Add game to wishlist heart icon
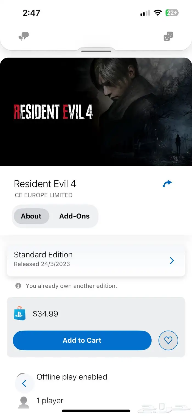Screen dimensions: 192x416 [168, 340]
